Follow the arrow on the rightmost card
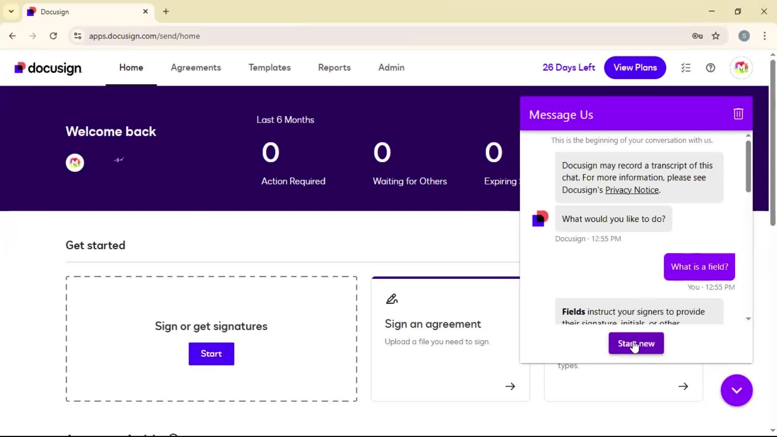This screenshot has width=777, height=437. [683, 386]
